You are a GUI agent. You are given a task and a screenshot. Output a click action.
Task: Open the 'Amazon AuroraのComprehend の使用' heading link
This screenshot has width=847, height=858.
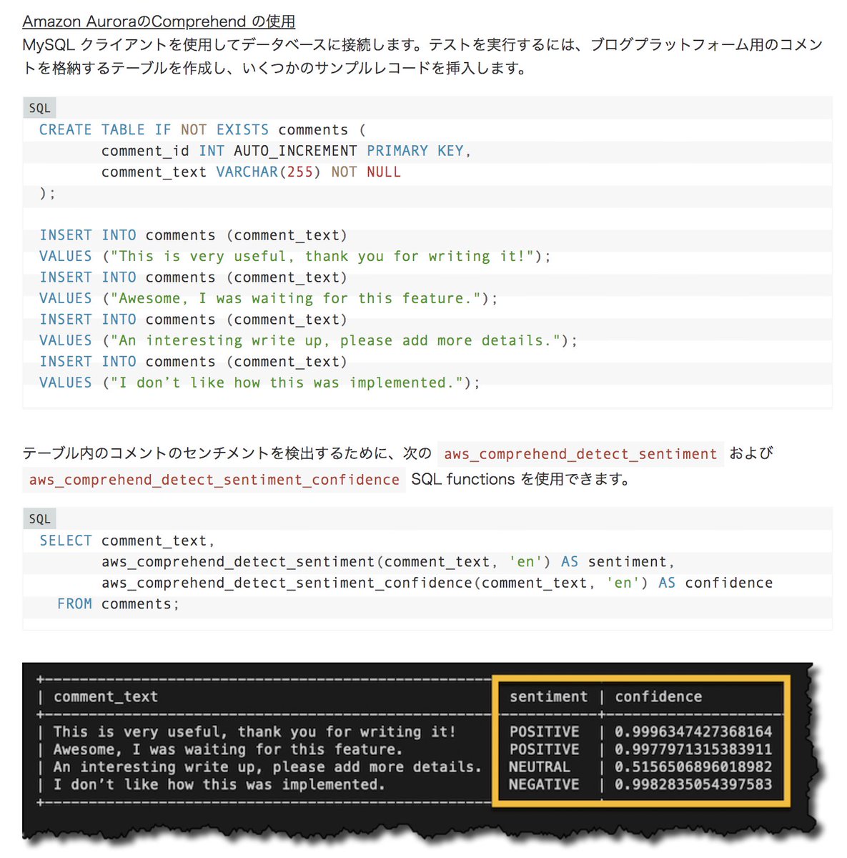coord(159,21)
